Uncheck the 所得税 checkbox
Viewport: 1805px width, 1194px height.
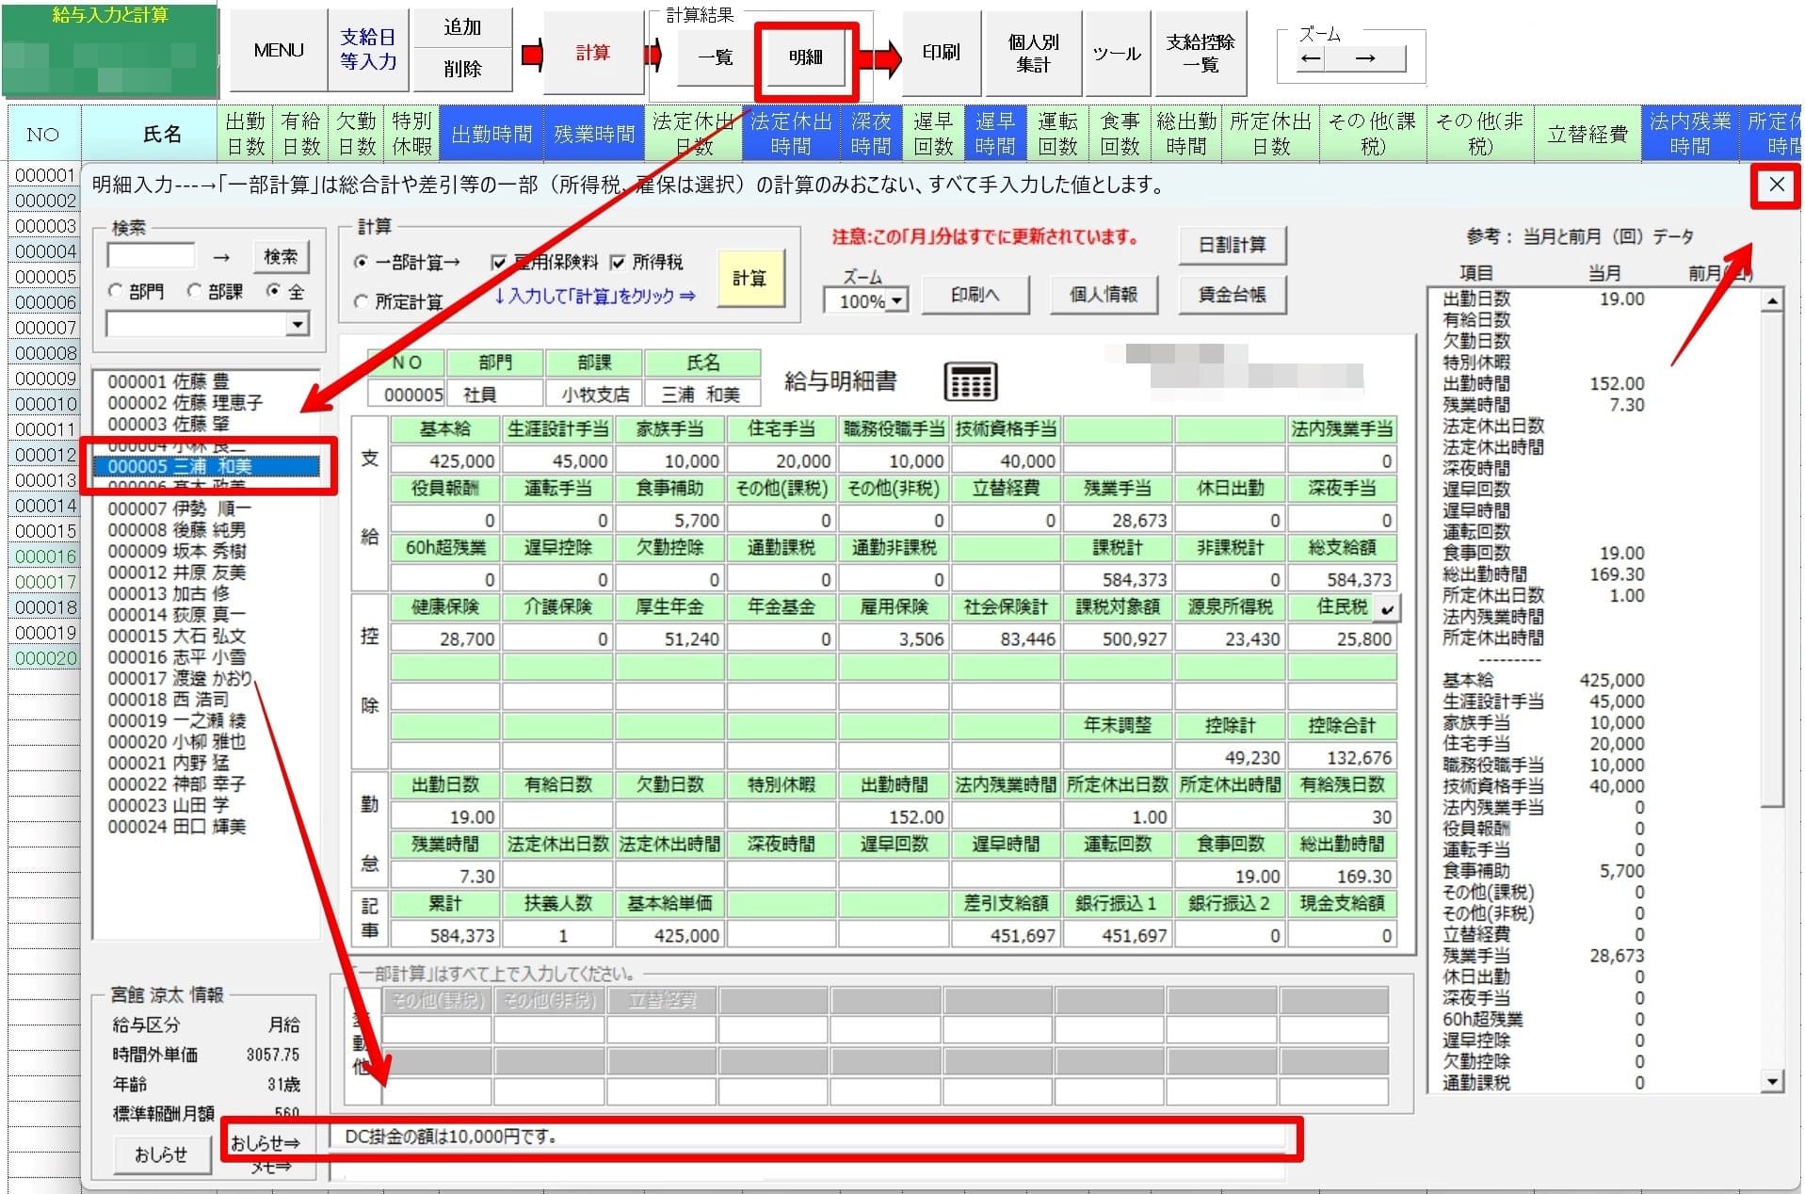(x=619, y=263)
